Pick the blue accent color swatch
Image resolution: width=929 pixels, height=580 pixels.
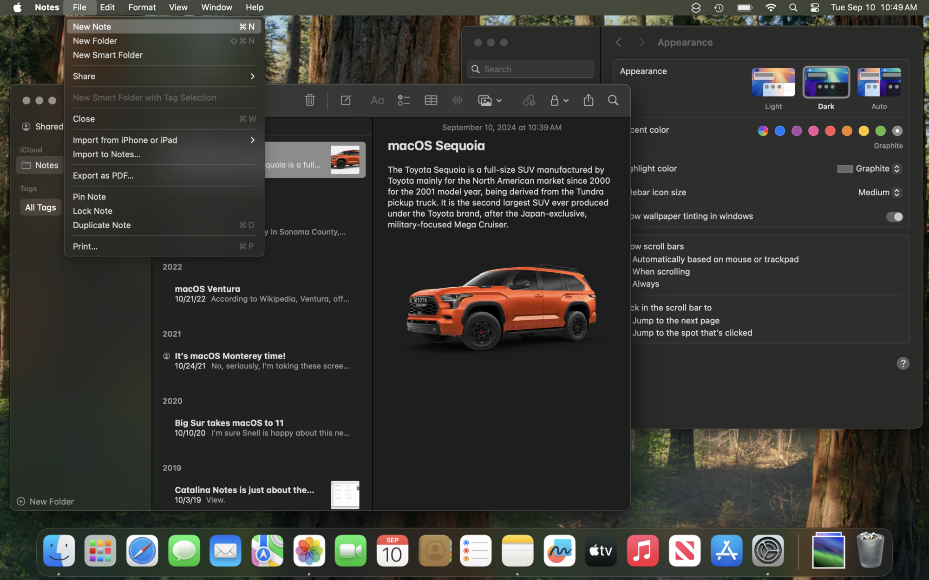point(779,131)
